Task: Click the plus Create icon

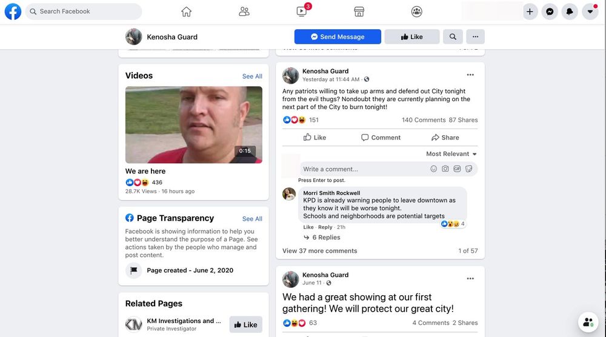Action: click(x=530, y=12)
